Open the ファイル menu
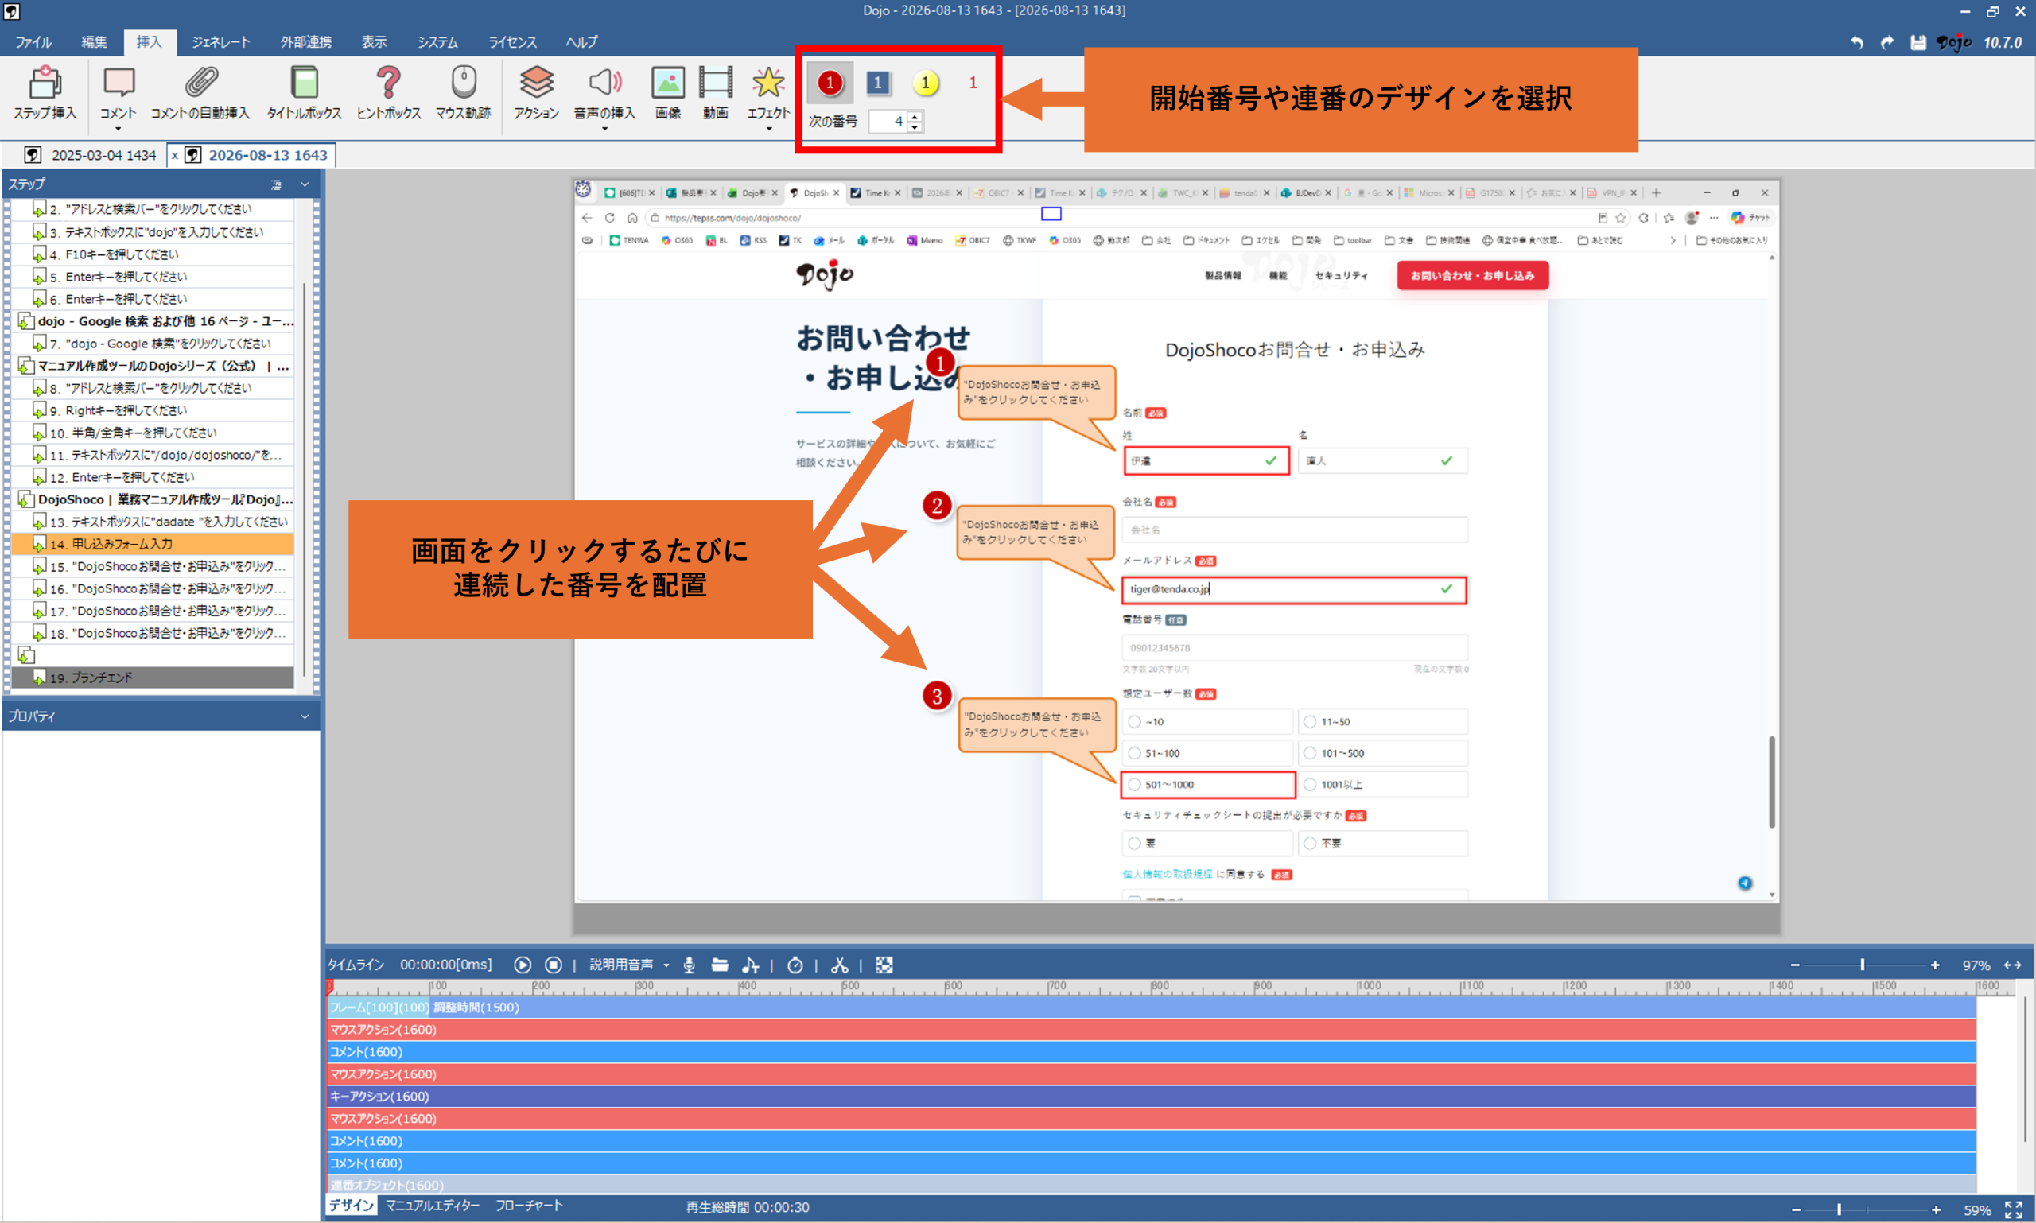 (x=33, y=42)
